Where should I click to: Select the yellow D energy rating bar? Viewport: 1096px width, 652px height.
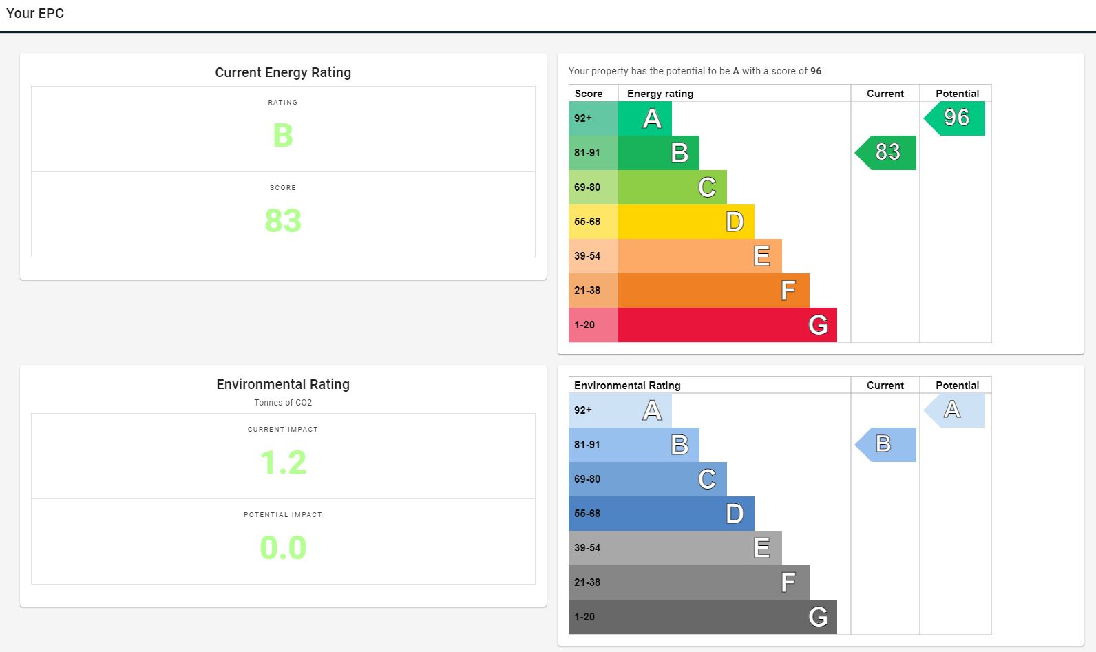point(686,222)
